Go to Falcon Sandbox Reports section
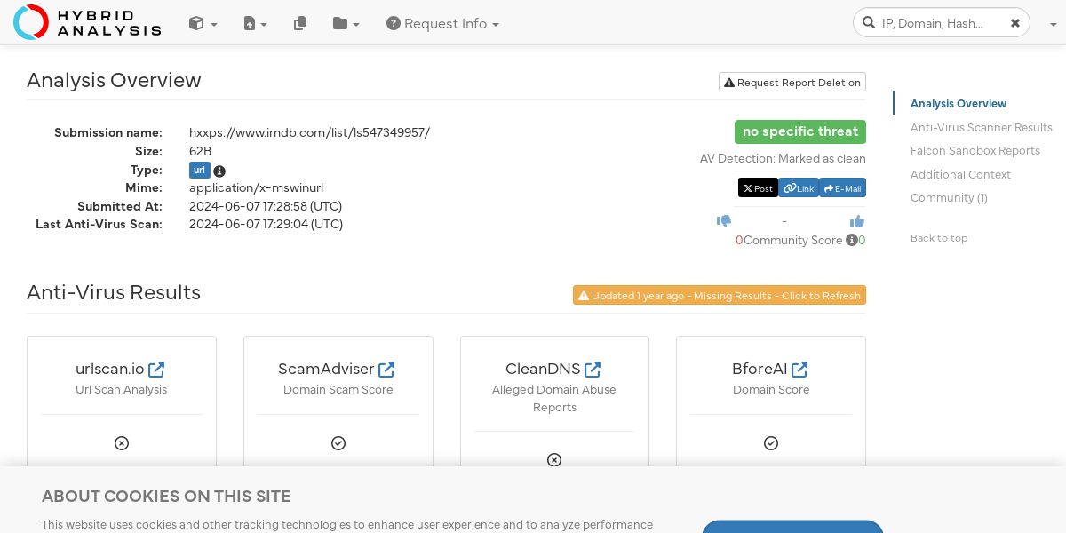The width and height of the screenshot is (1066, 533). (975, 151)
